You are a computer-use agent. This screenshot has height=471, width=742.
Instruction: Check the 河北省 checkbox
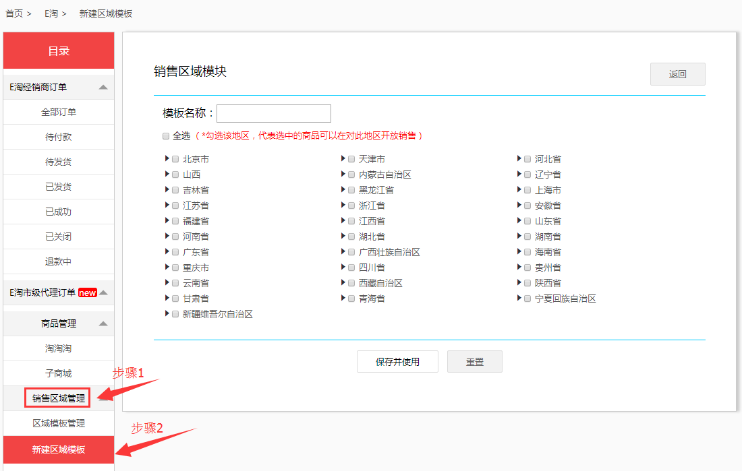coord(527,160)
